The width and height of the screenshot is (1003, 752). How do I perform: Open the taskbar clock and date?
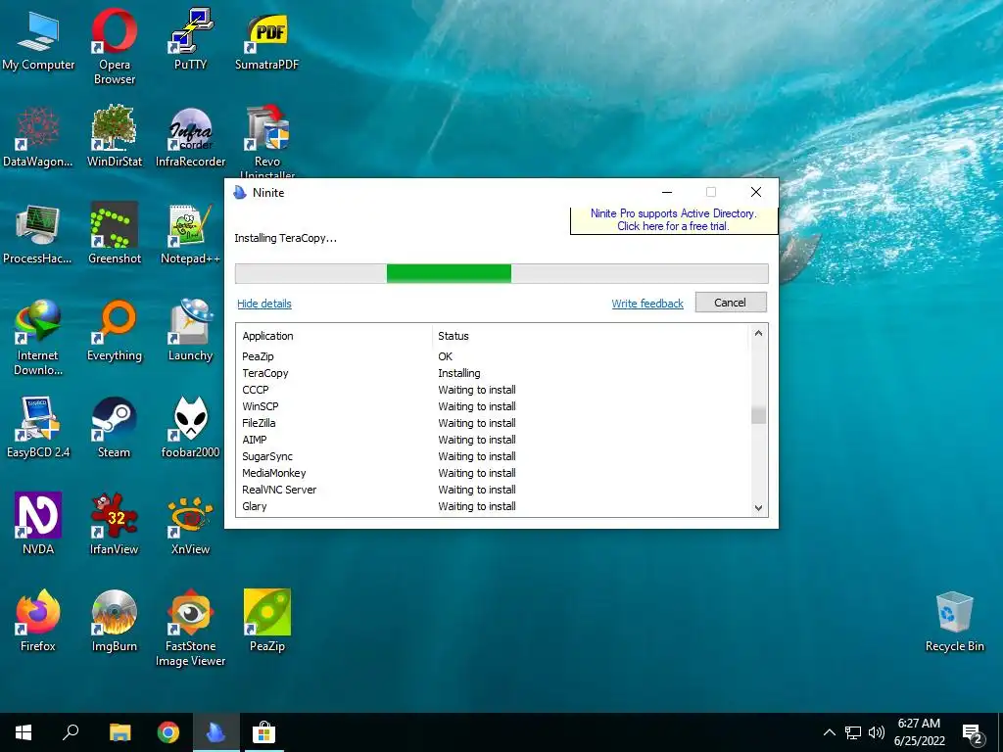coord(919,732)
